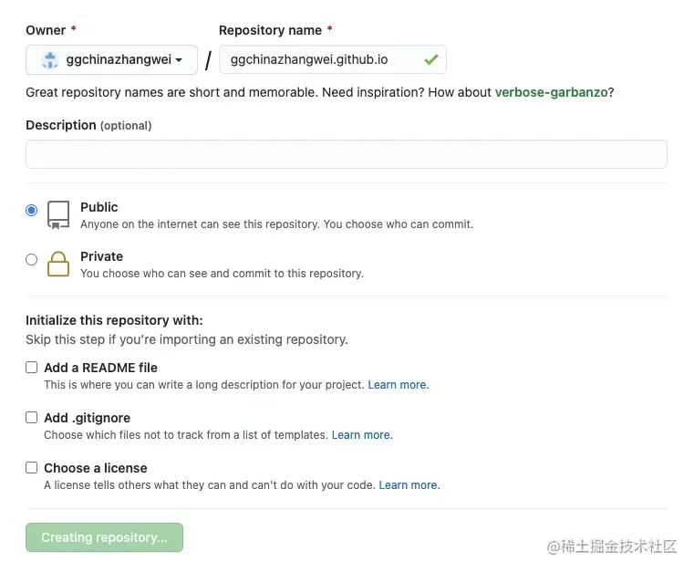Click the Repository name input field

tap(319, 60)
